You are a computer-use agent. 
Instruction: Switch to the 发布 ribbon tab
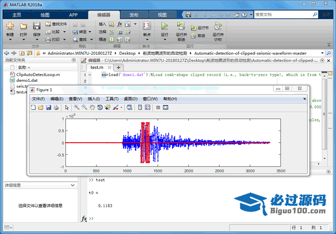(x=134, y=15)
